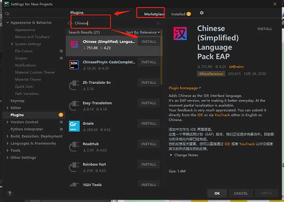Select Keymap in the settings tree

pyautogui.click(x=18, y=101)
